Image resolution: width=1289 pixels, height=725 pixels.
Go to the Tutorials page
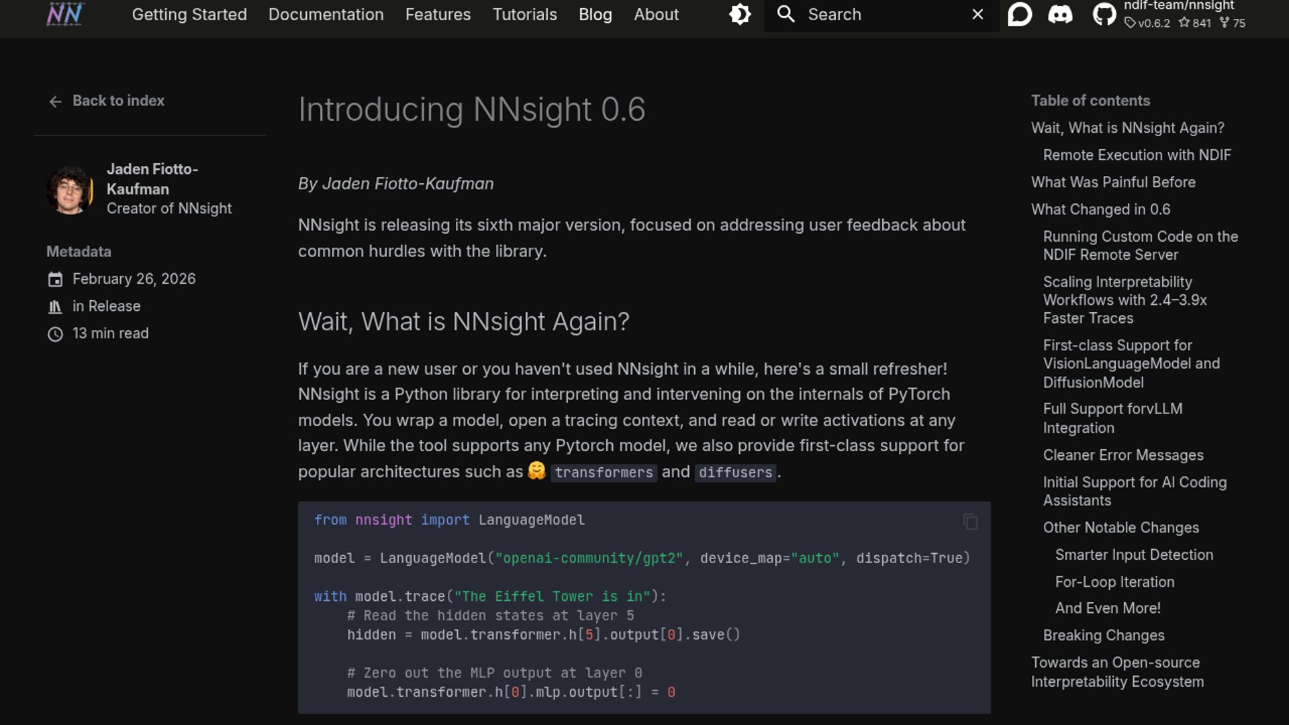tap(524, 14)
